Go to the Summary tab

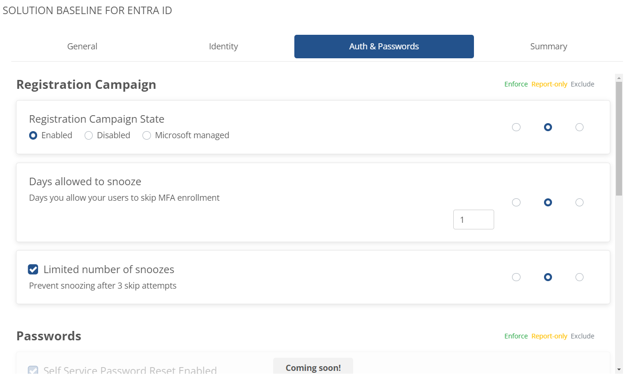coord(549,47)
